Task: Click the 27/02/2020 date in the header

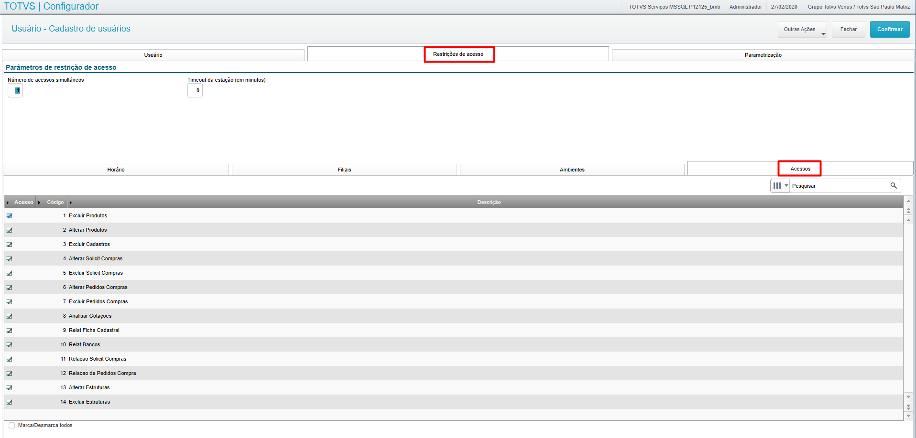Action: (784, 7)
